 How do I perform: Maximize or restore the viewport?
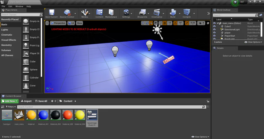[x=208, y=23]
